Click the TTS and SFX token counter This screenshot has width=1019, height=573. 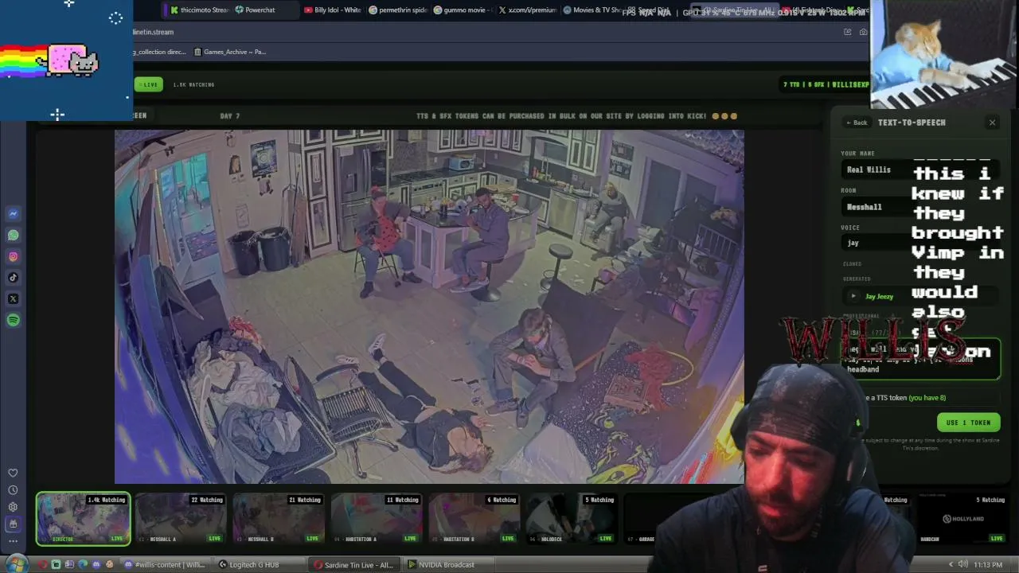826,84
